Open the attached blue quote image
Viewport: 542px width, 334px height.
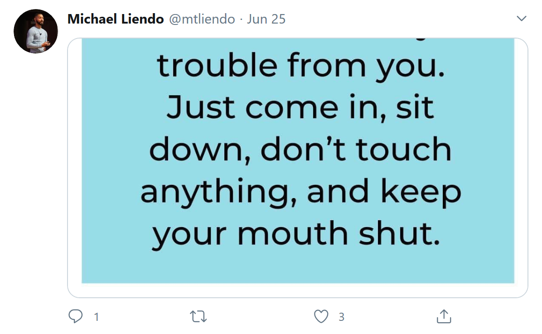pyautogui.click(x=298, y=161)
